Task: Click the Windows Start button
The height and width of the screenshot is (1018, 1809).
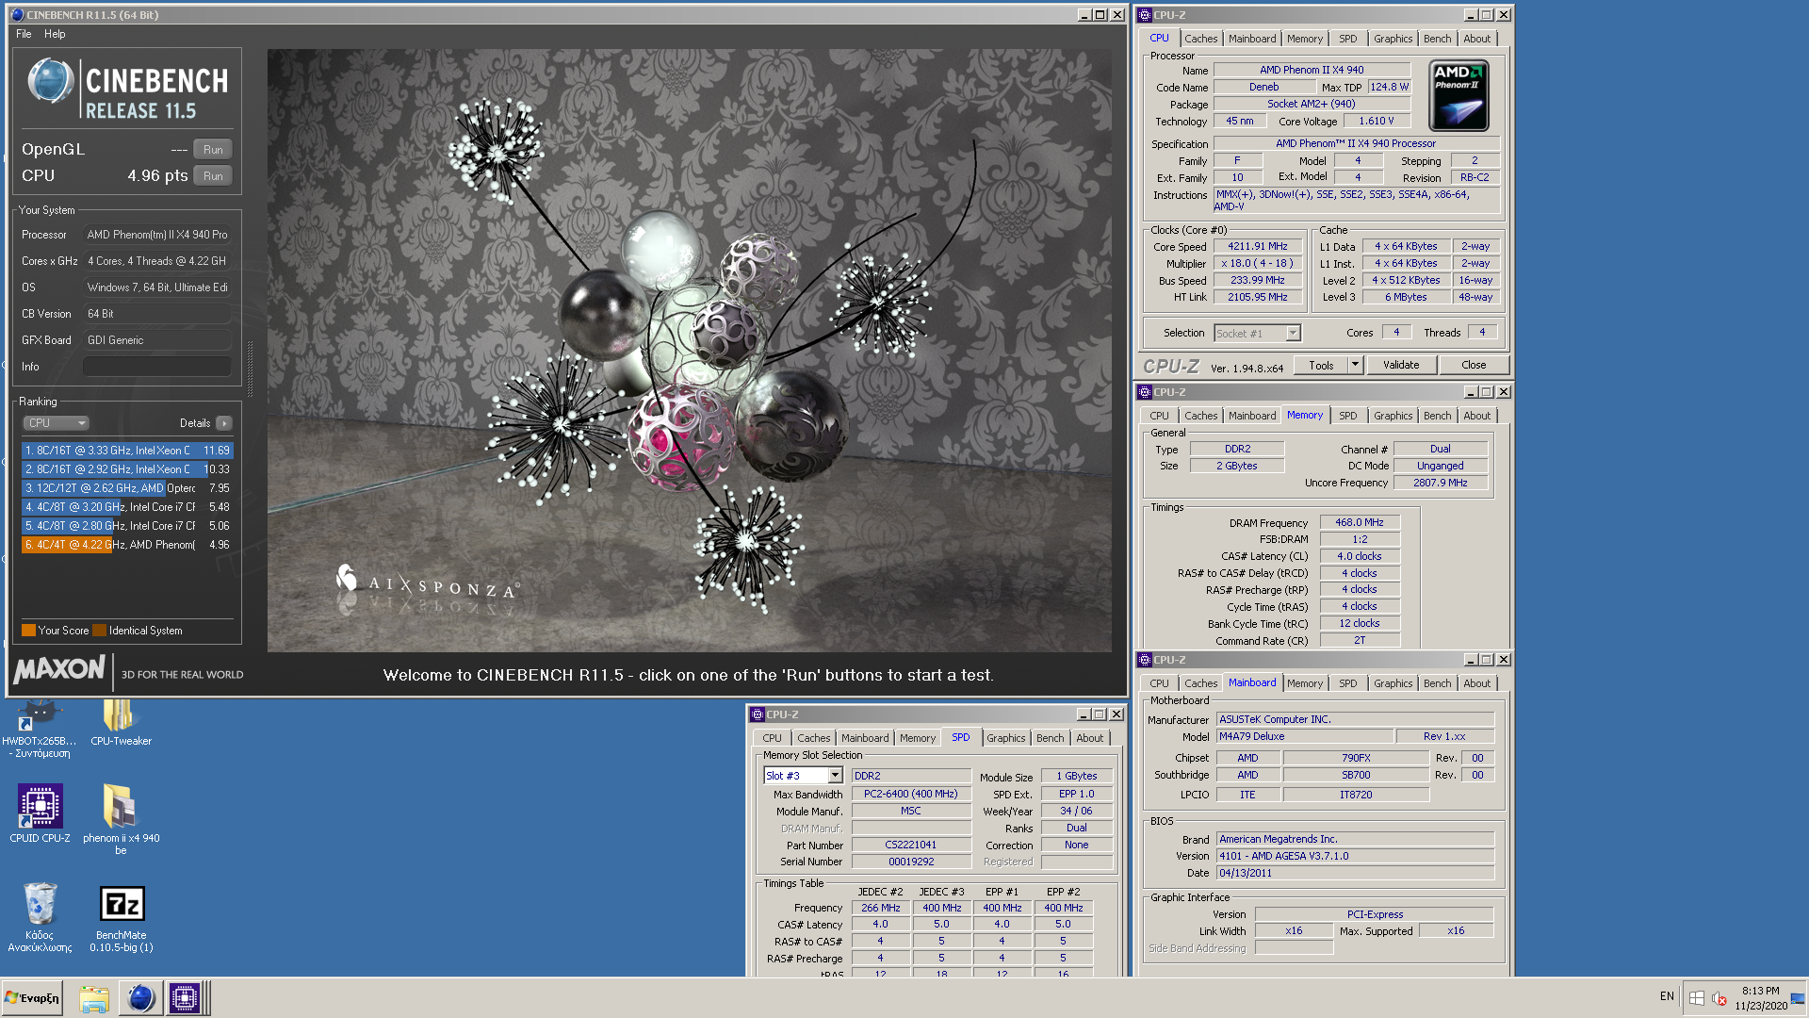Action: pos(33,997)
